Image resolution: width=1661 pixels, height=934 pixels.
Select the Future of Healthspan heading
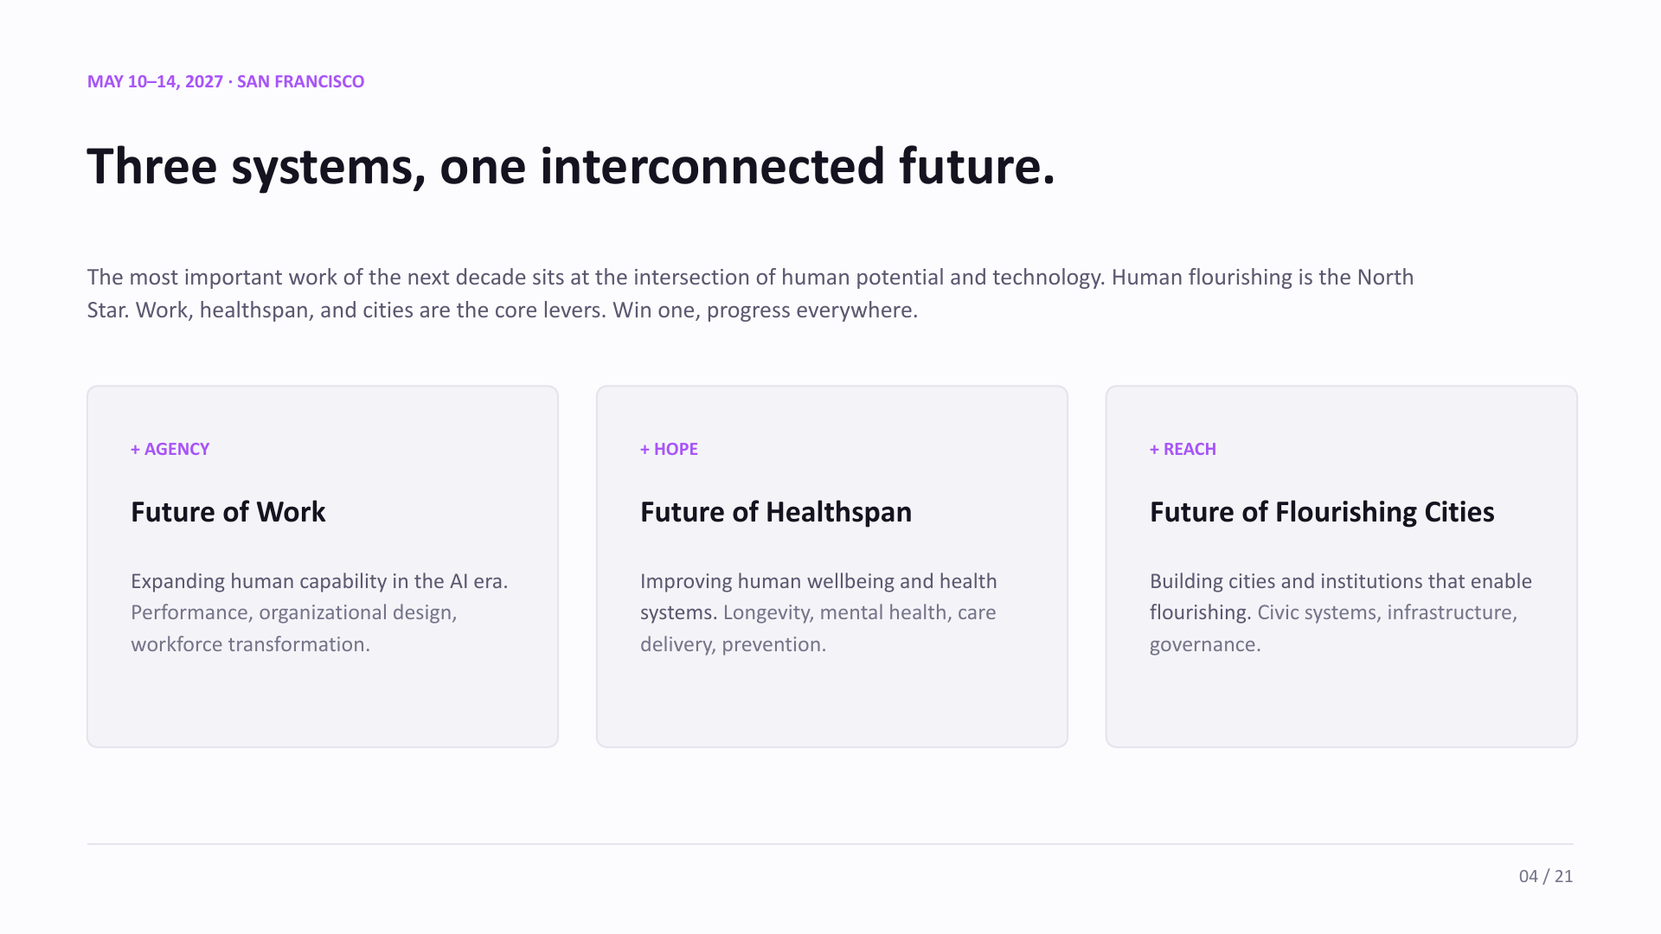[776, 512]
